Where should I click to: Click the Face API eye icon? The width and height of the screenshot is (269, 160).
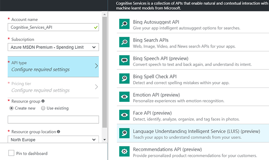tap(124, 115)
